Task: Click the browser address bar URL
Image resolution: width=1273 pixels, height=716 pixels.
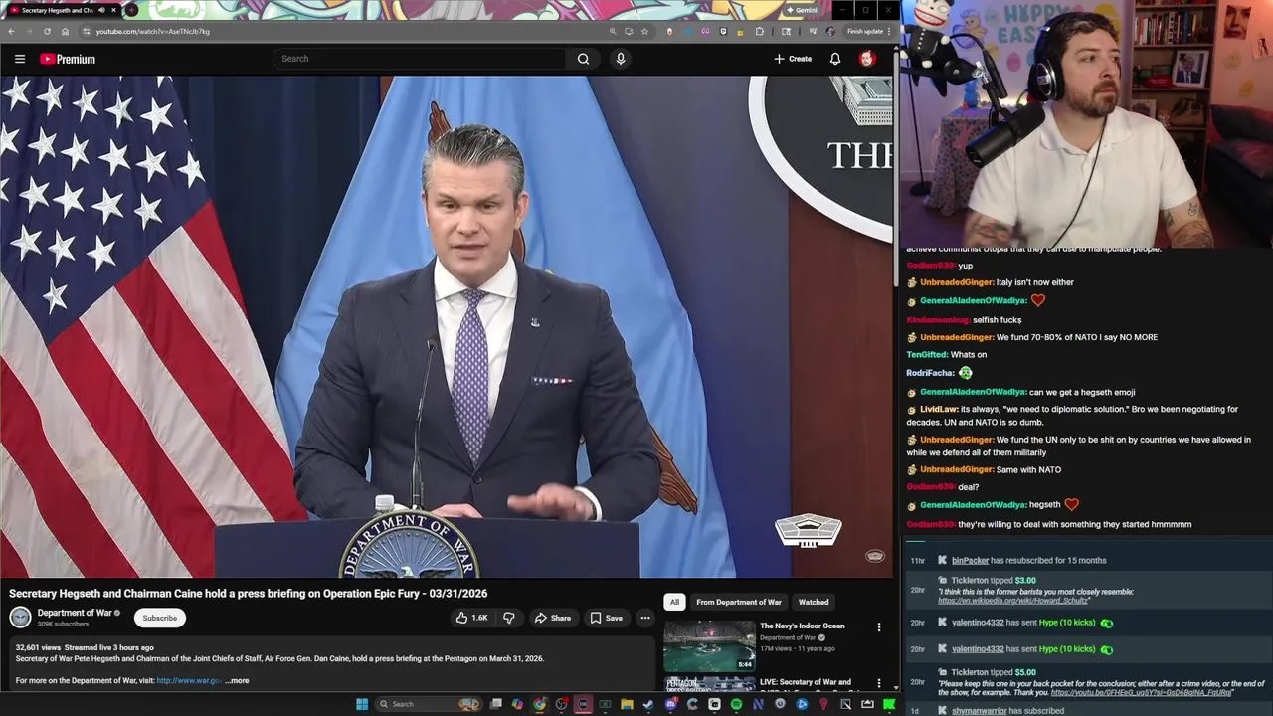Action: pyautogui.click(x=152, y=31)
